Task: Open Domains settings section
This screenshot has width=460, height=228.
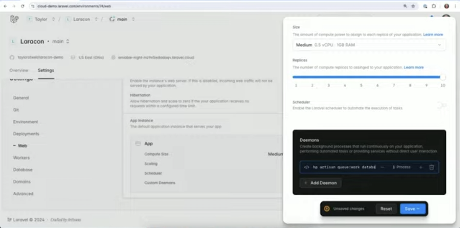Action: [x=22, y=181]
